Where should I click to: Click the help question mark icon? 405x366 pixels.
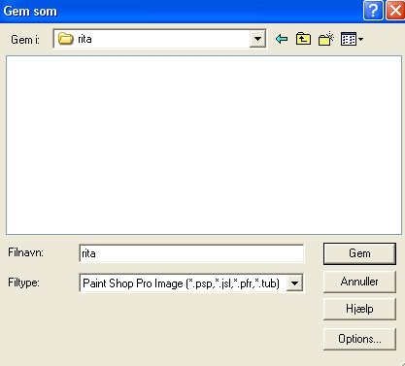(373, 11)
